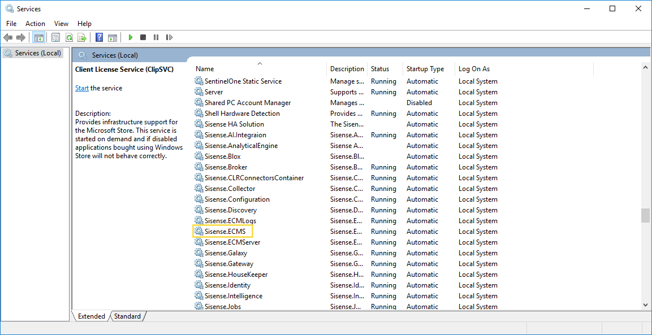The height and width of the screenshot is (335, 652).
Task: Select the Sisense.HouseKeeper service name
Action: (x=236, y=275)
